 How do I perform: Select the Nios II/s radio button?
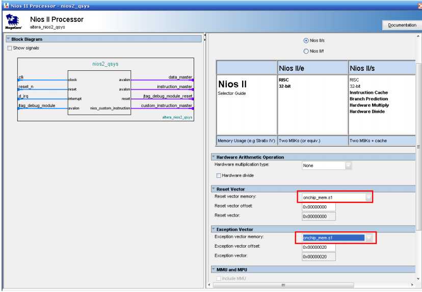click(x=306, y=41)
